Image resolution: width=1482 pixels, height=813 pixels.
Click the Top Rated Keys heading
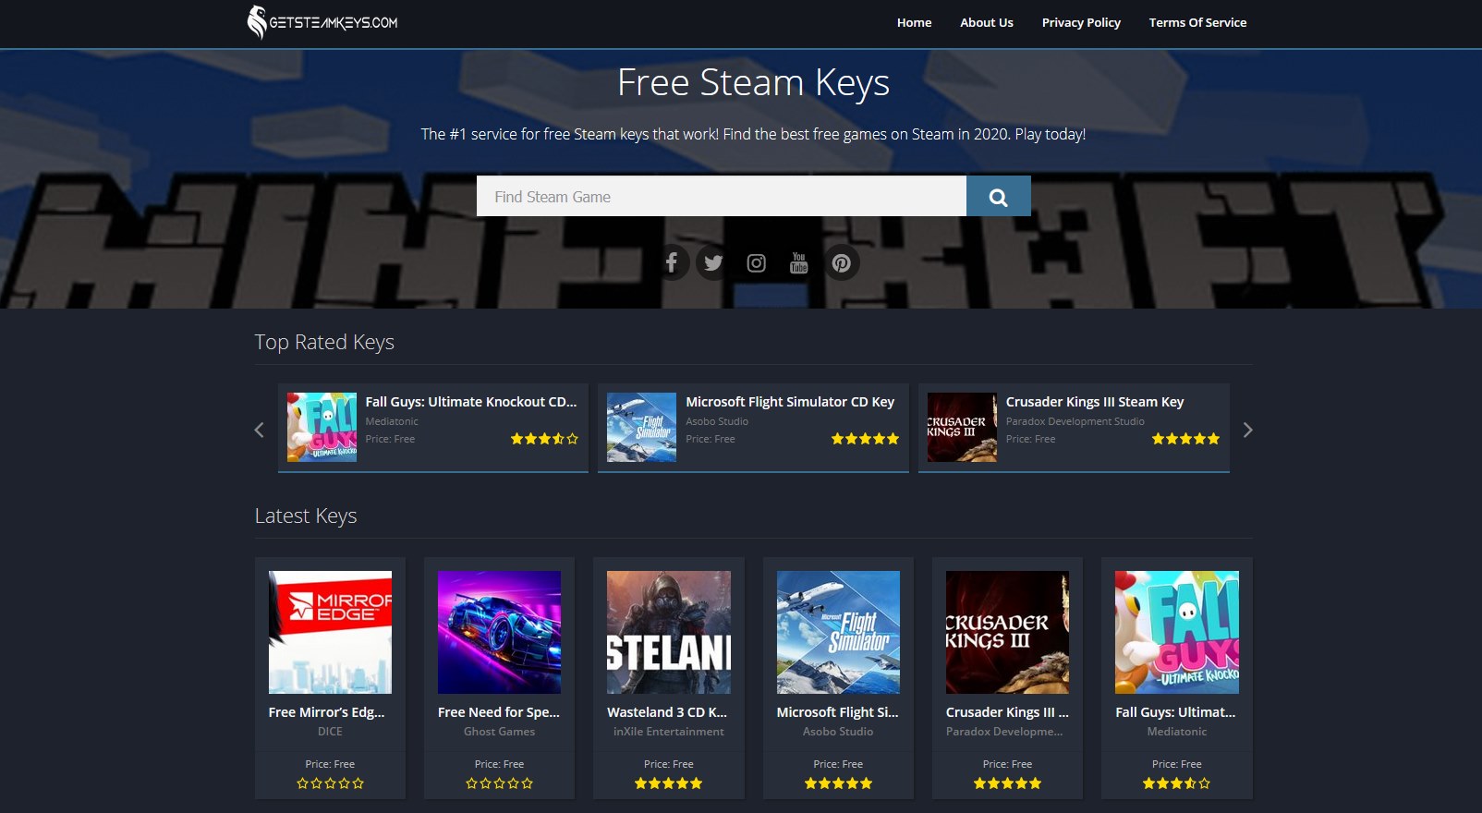(x=324, y=342)
